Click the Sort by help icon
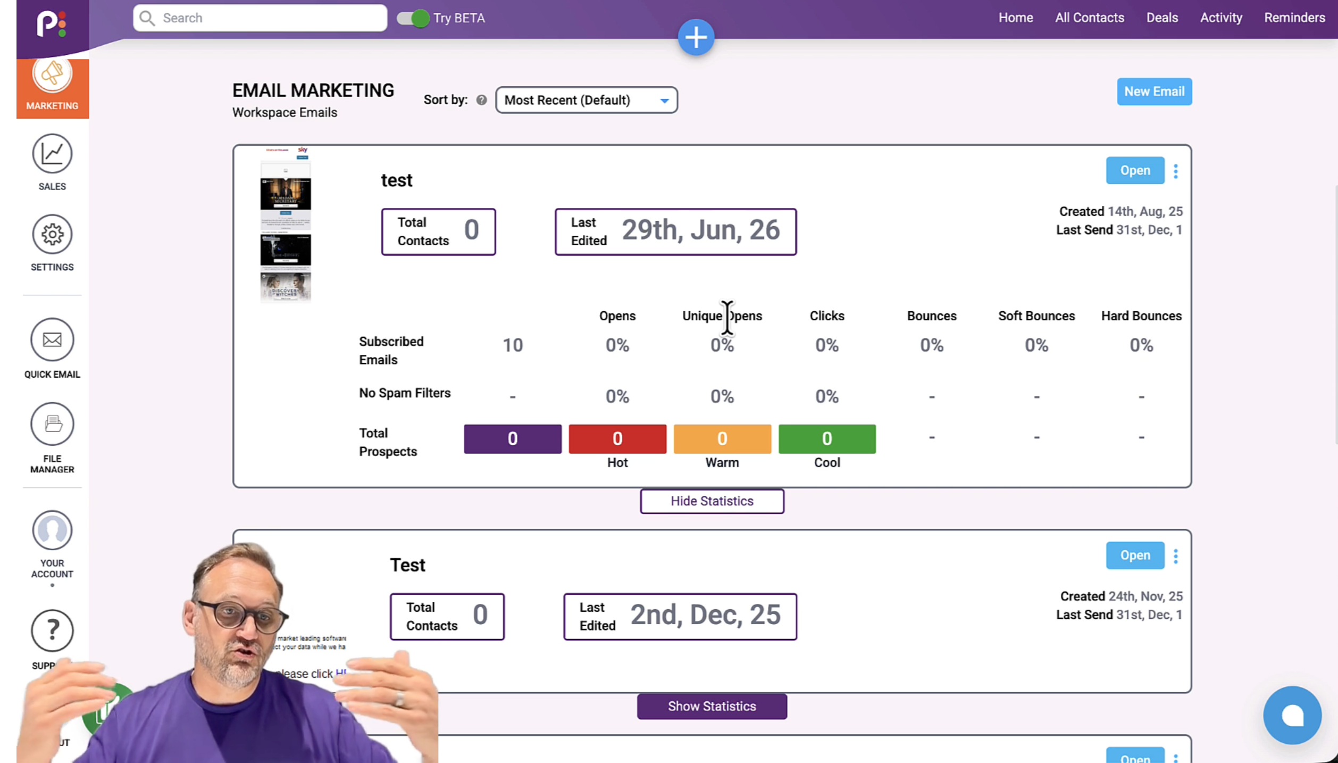 click(x=481, y=100)
